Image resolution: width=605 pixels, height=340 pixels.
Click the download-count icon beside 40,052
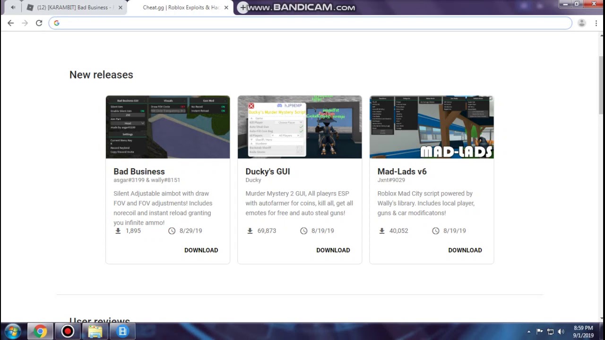click(x=382, y=231)
